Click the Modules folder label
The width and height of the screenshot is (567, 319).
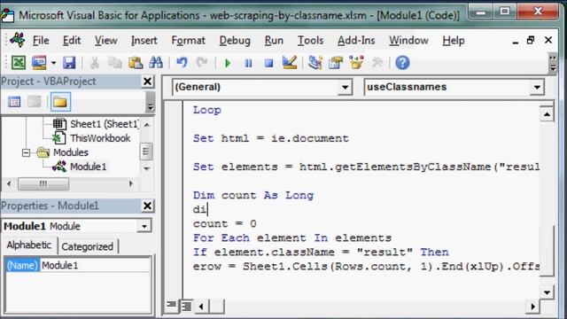71,152
